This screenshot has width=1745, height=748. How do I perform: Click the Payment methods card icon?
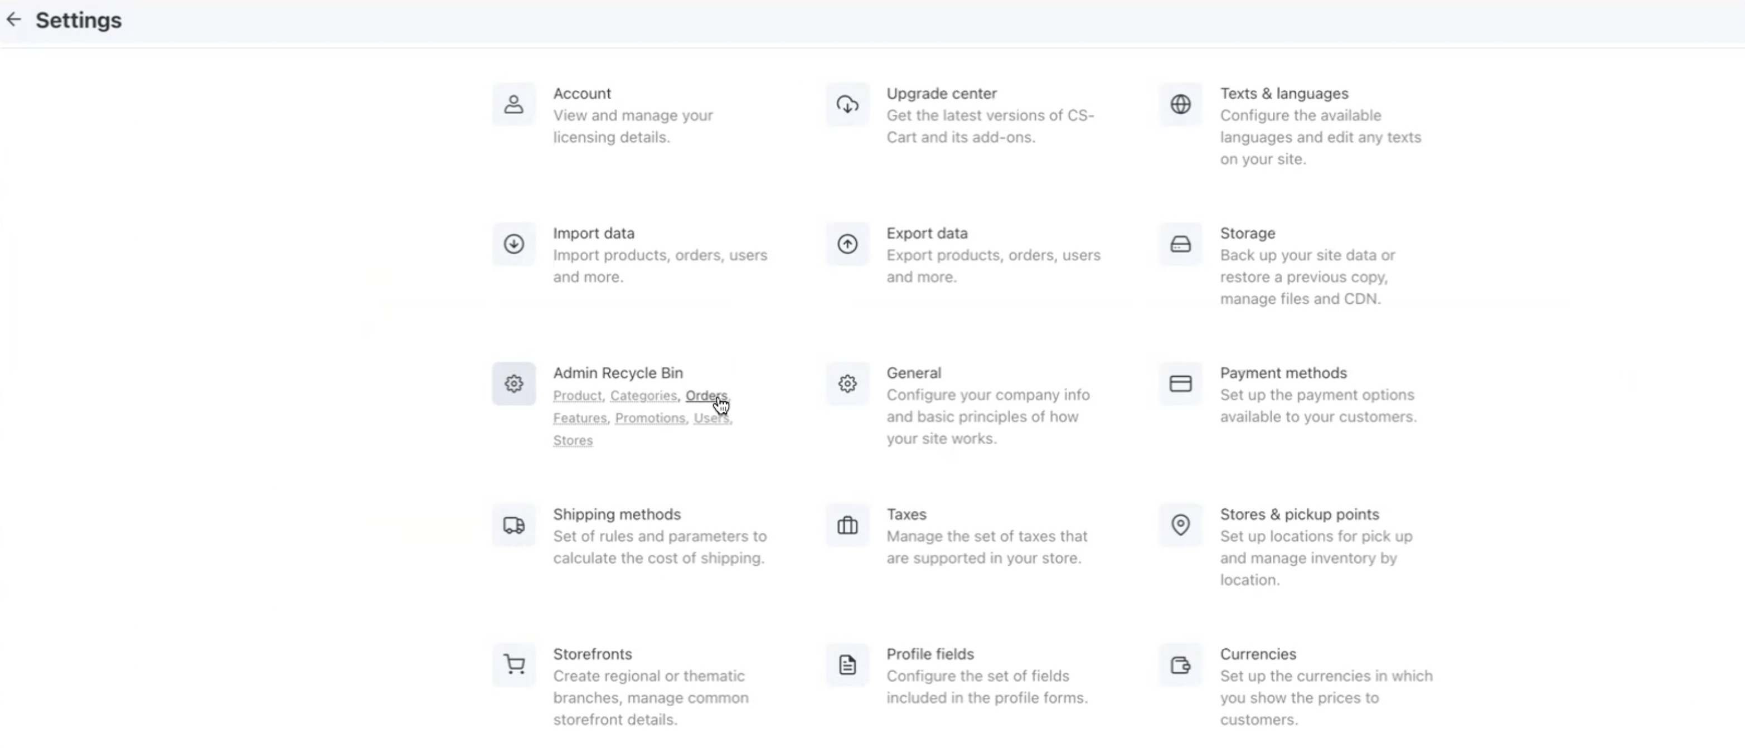tap(1180, 383)
